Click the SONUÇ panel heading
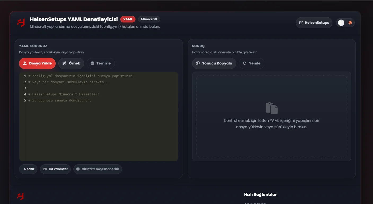 tap(198, 46)
